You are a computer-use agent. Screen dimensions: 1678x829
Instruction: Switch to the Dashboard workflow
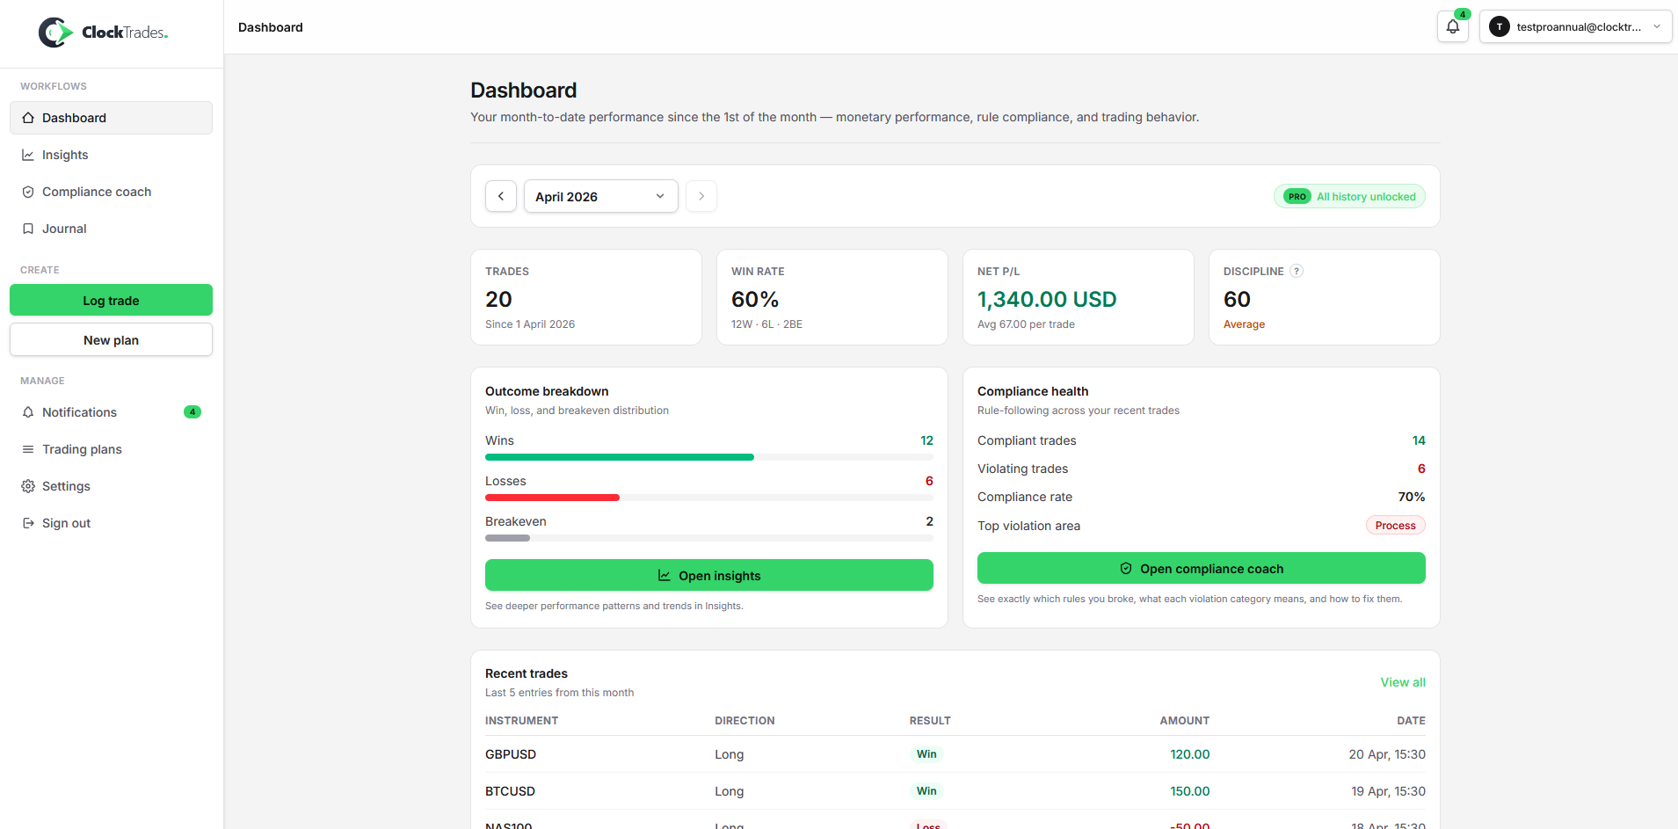point(74,118)
